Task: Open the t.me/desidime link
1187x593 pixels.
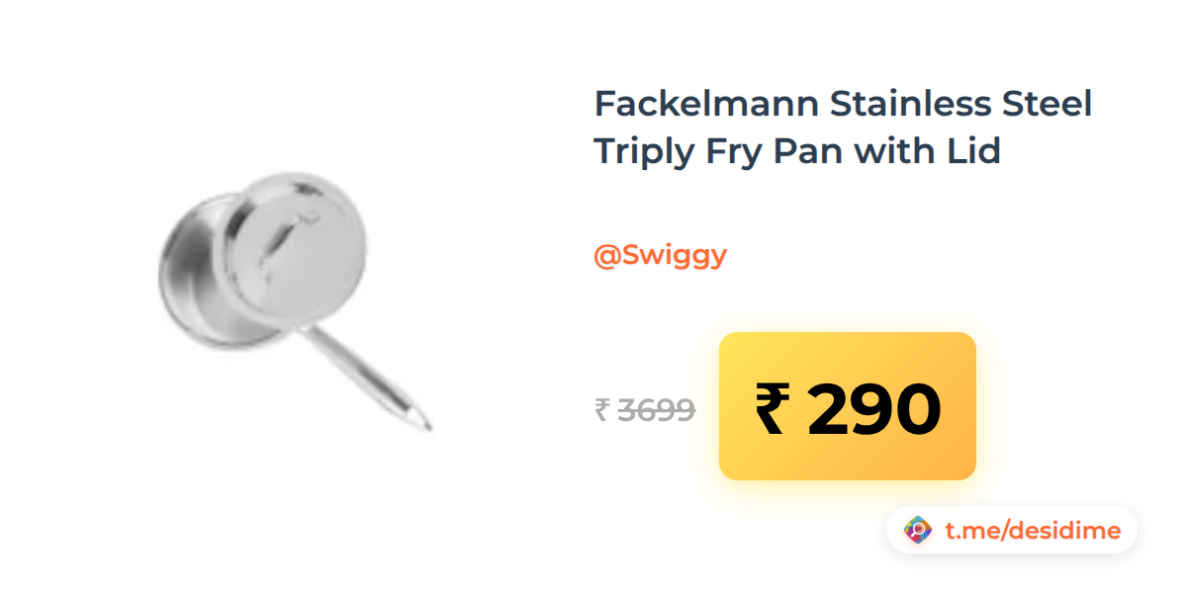Action: [x=1033, y=531]
